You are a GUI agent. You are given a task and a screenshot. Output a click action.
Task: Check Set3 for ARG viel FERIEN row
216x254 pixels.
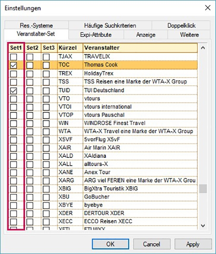coord(46,181)
